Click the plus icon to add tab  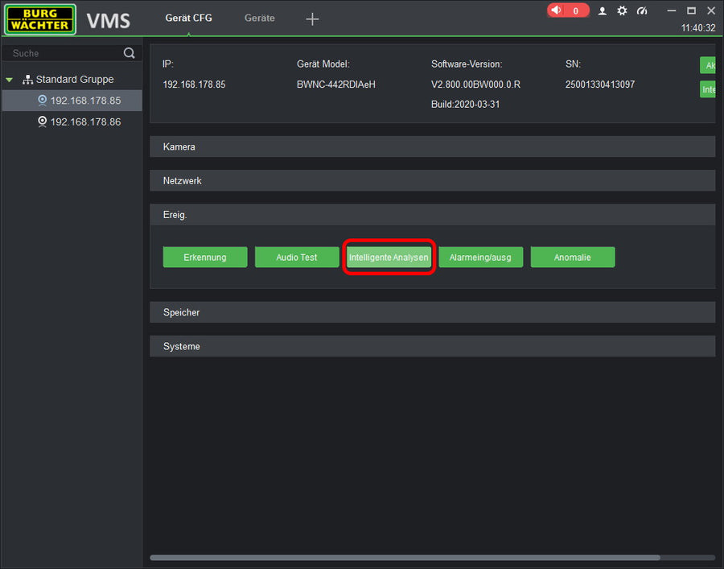click(313, 19)
